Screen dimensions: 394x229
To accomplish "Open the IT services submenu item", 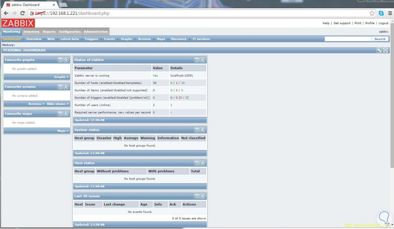I will (201, 39).
